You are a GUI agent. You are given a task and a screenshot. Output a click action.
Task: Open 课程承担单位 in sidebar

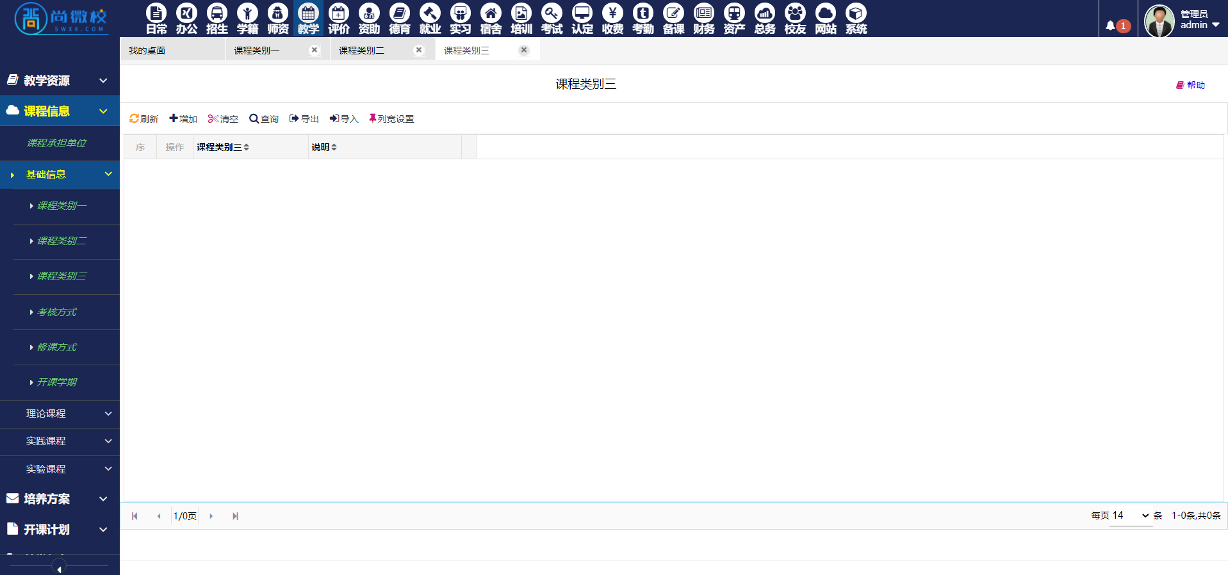point(56,143)
